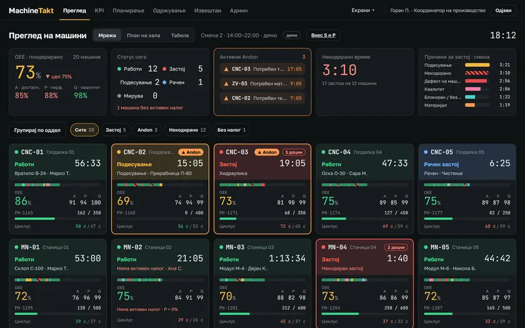The height and width of the screenshot is (328, 525).
Task: Select the Andon 3 filter chip
Action: 147,130
